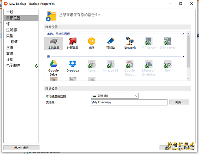Choose the Azure cloud destination

pyautogui.click(x=92, y=66)
